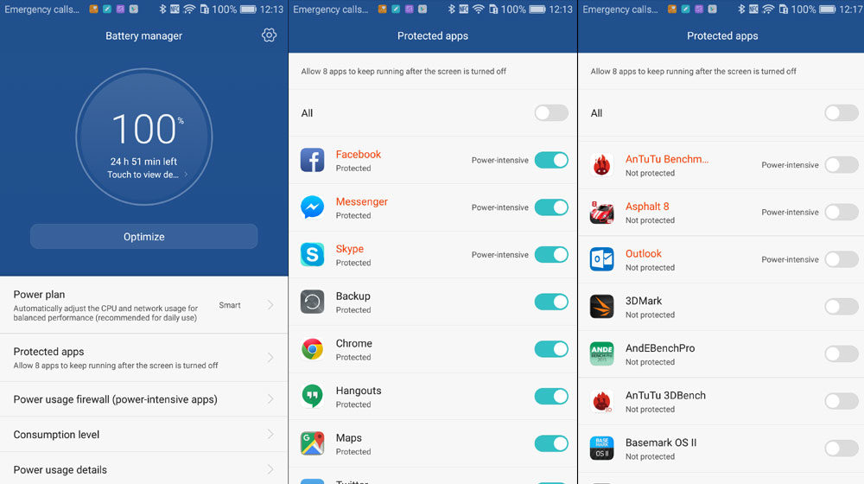
Task: Tap the Skype app icon
Action: coord(313,255)
